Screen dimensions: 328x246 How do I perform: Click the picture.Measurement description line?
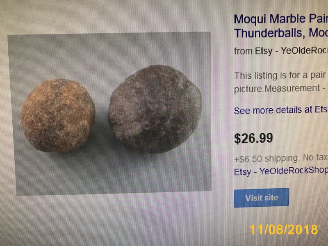pyautogui.click(x=280, y=89)
